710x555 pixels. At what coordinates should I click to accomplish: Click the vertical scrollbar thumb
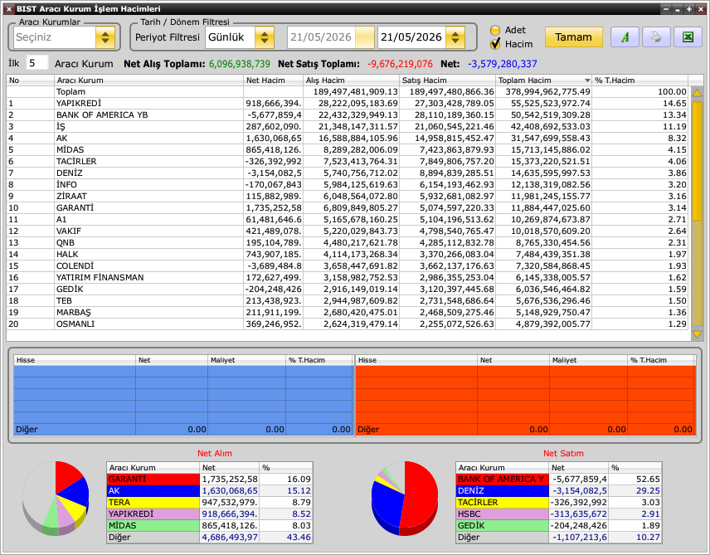coord(697,161)
